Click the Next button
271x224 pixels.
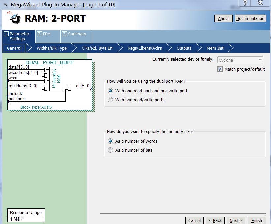click(236, 221)
